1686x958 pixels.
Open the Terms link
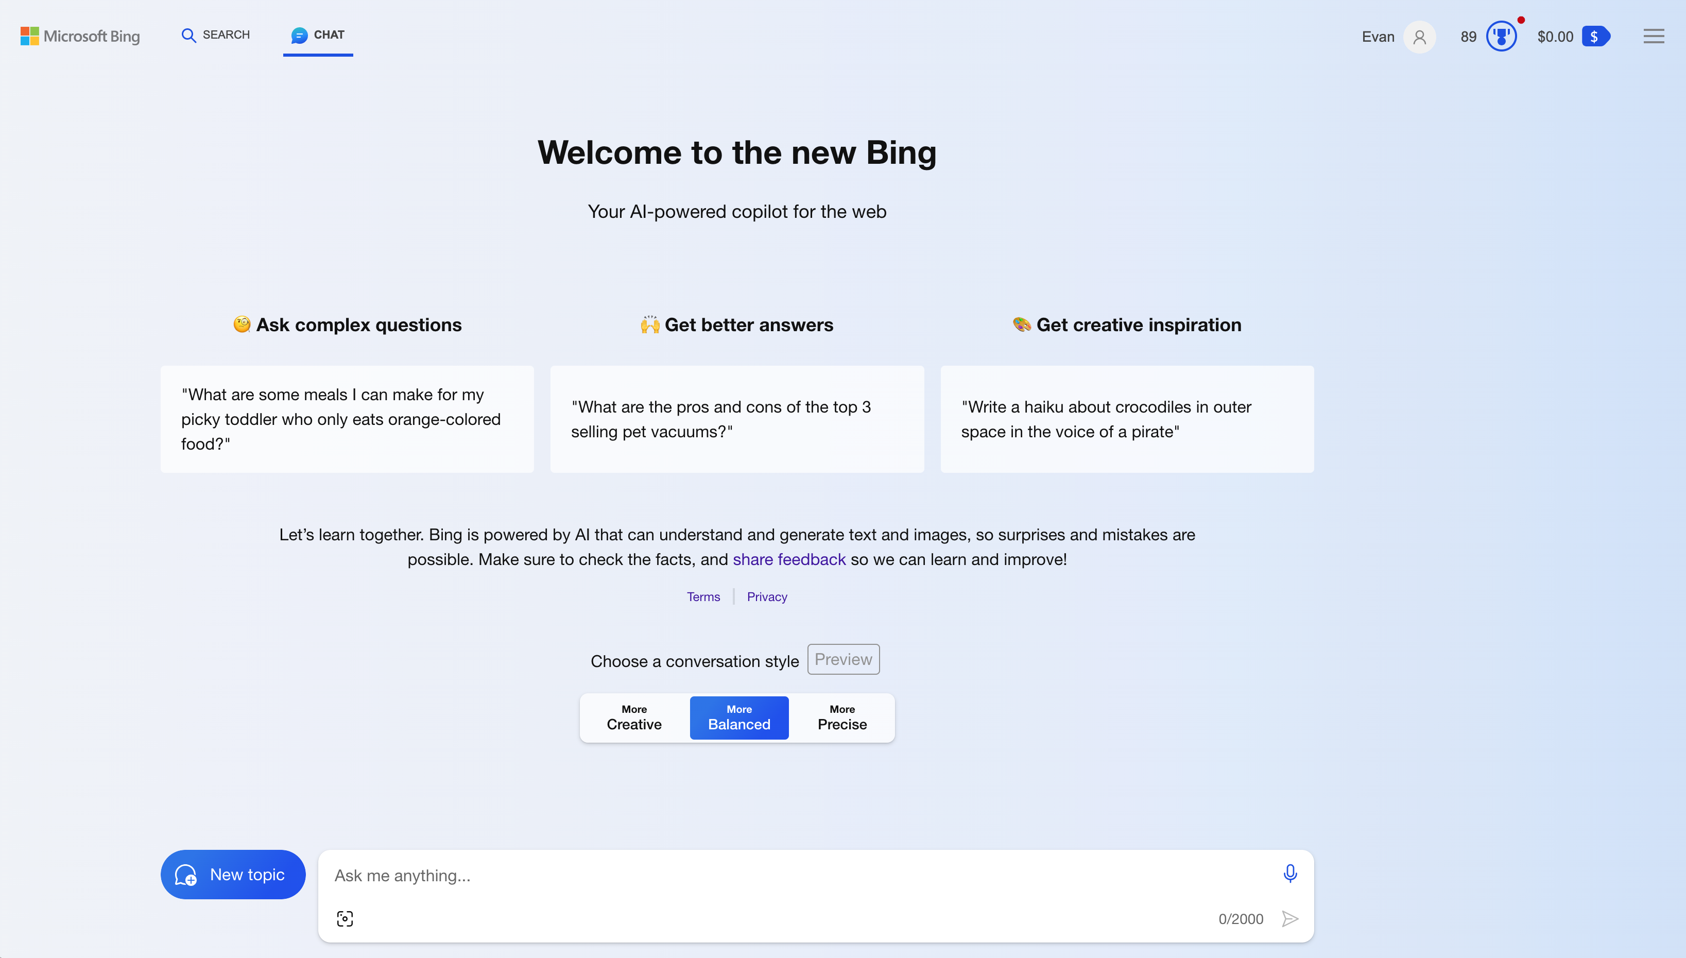click(703, 596)
